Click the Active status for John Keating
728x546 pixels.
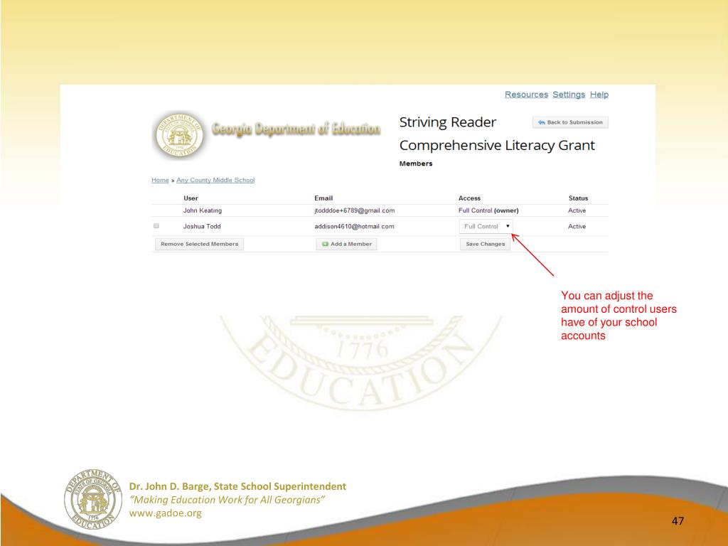pyautogui.click(x=577, y=210)
